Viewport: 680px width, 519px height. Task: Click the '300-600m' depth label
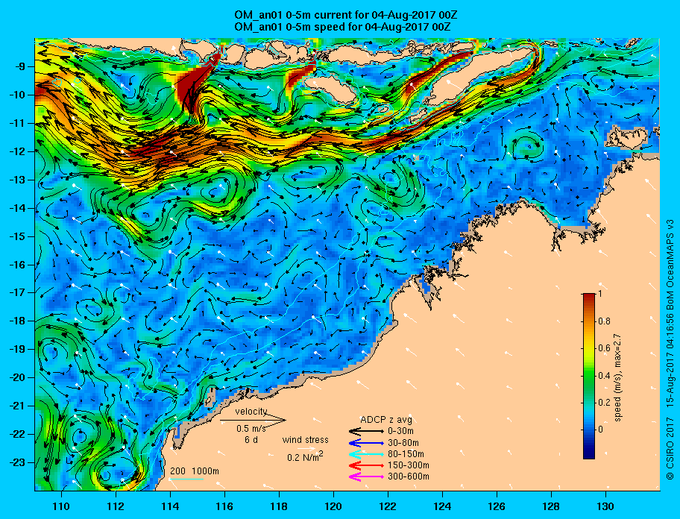409,477
